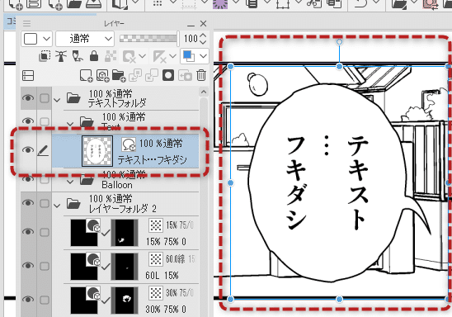
Task: Click the ruler display icon
Action: click(159, 56)
